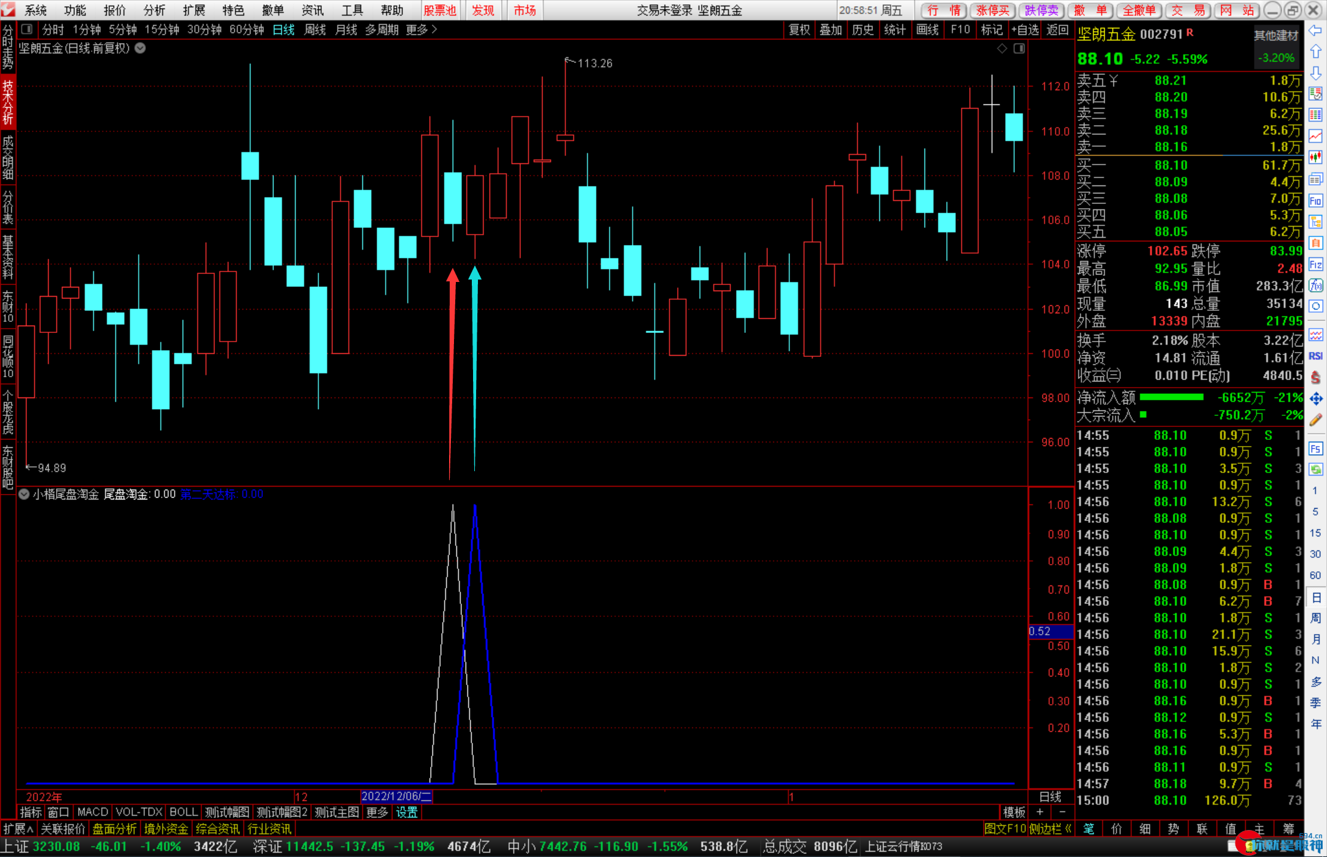Viewport: 1327px width, 857px height.
Task: Select 周 weekly period in right sidebar
Action: 1316,618
